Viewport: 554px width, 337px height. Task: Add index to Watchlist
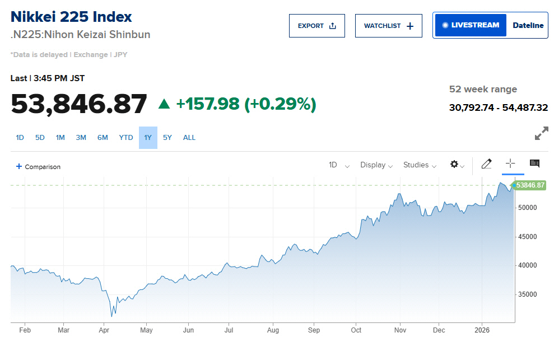[388, 26]
